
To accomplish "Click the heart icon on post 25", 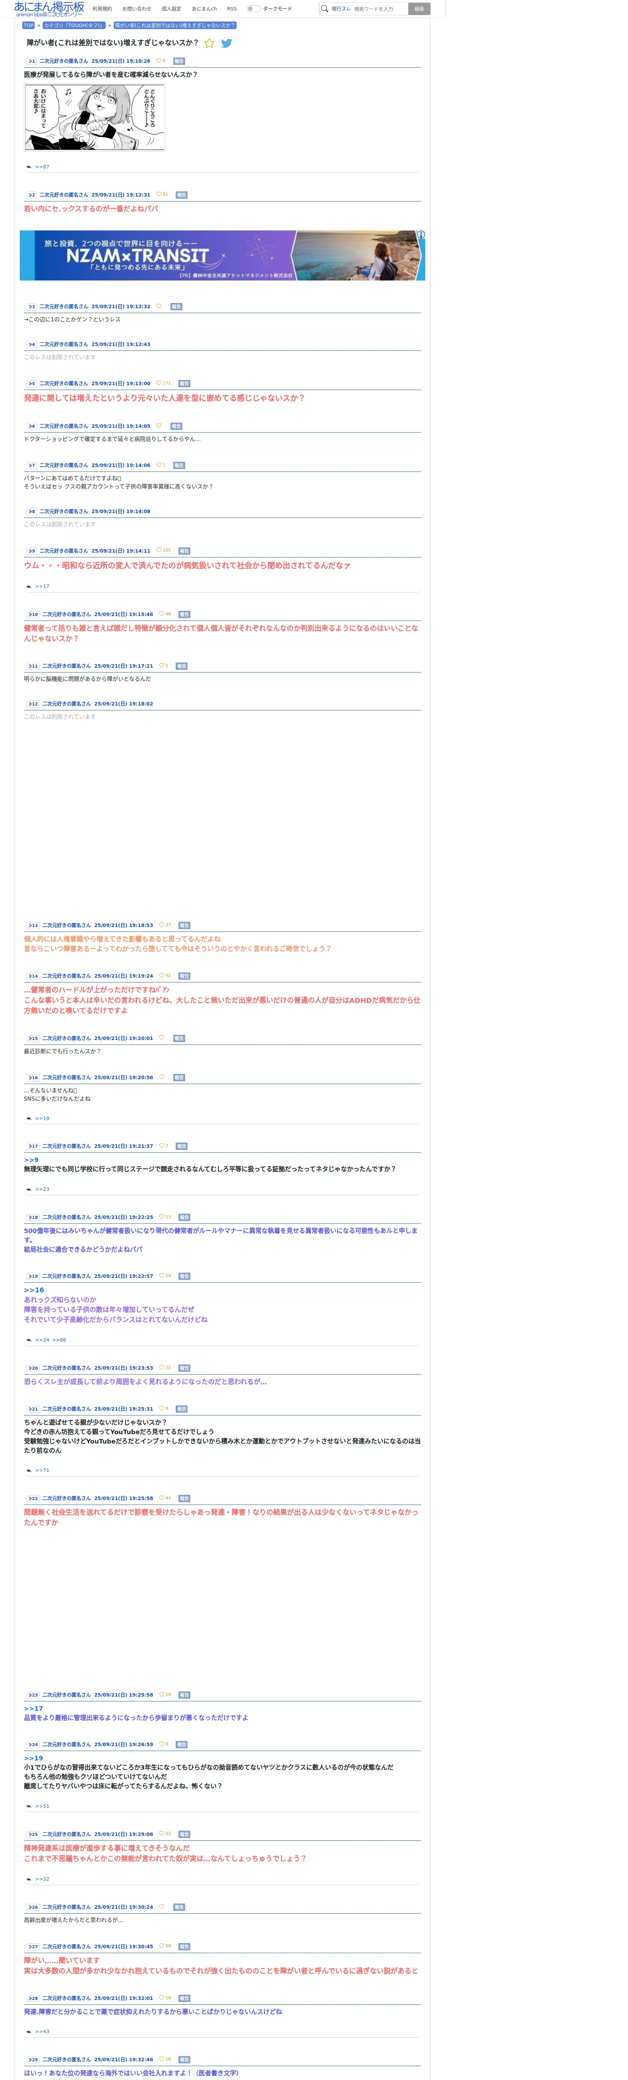I will [x=162, y=1834].
